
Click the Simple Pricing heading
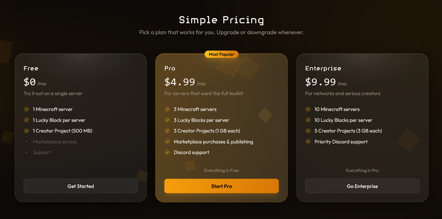(221, 20)
